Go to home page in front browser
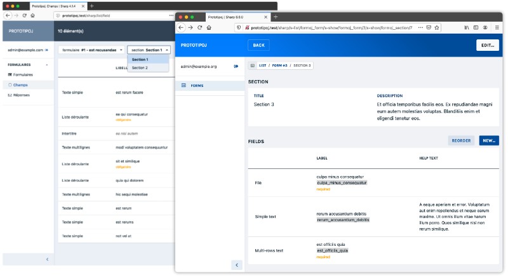This screenshot has width=508, height=277. pyautogui.click(x=209, y=28)
